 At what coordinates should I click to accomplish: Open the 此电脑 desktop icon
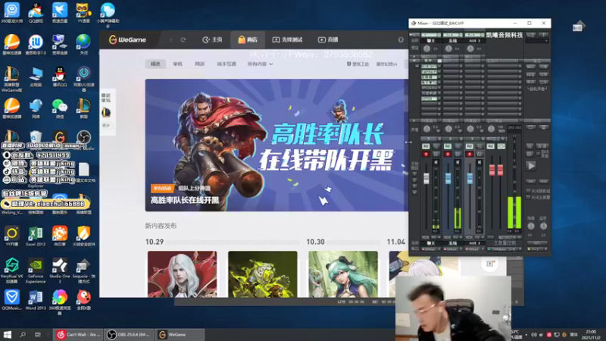pyautogui.click(x=36, y=75)
